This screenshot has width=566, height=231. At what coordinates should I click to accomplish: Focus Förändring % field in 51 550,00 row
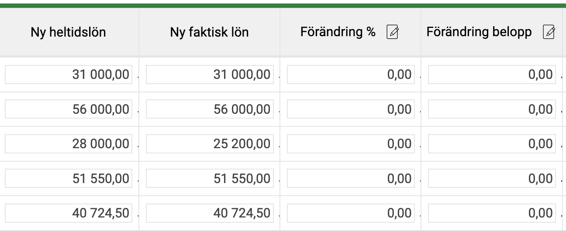pos(351,178)
